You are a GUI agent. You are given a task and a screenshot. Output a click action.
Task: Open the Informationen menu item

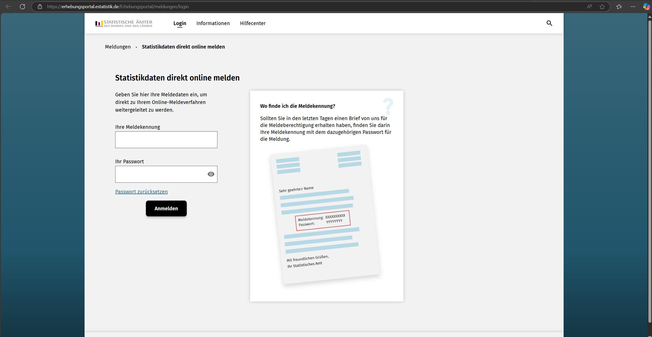pos(213,23)
